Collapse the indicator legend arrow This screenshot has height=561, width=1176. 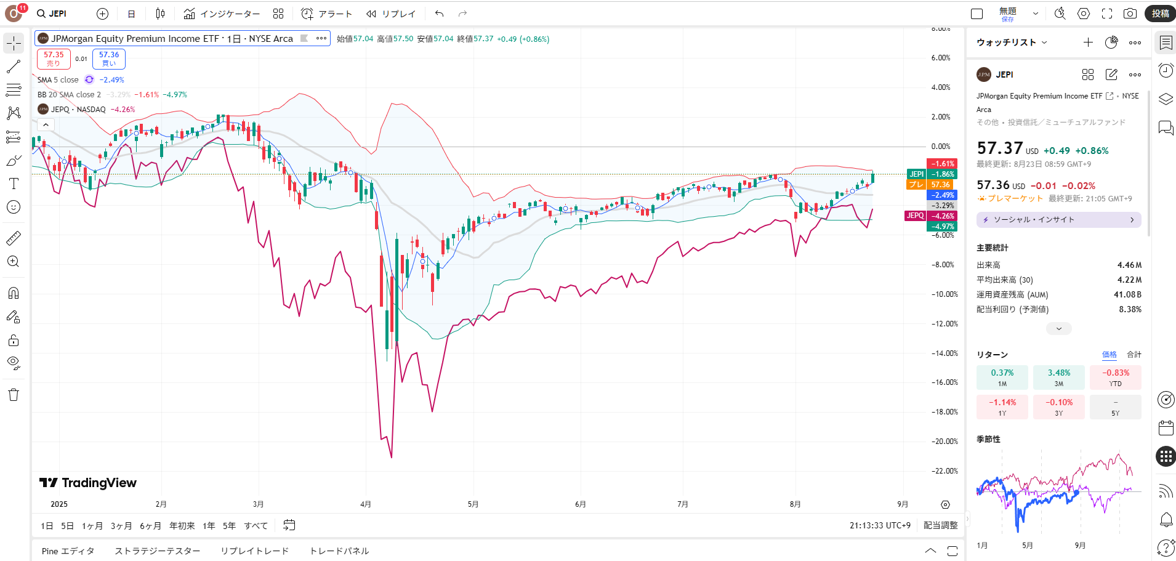46,124
